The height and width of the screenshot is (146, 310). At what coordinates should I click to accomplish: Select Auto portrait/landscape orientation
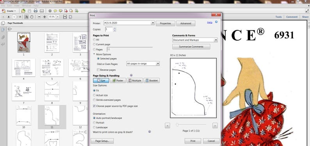coord(94,118)
